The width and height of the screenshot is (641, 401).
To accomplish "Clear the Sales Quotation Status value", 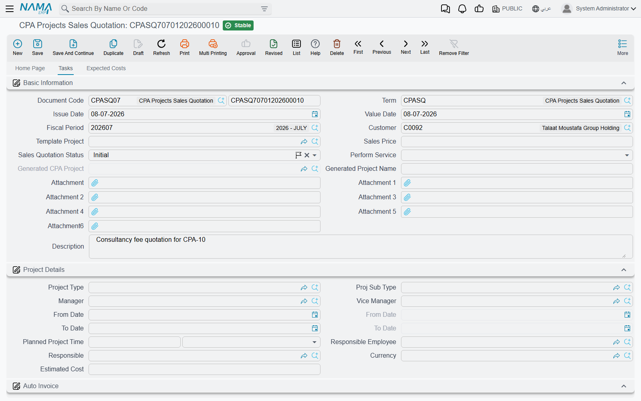I will [x=307, y=155].
